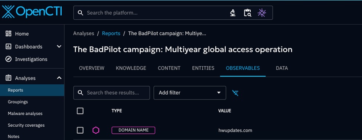Click the purple AI sparkle icon
The image size is (362, 140).
point(262,13)
